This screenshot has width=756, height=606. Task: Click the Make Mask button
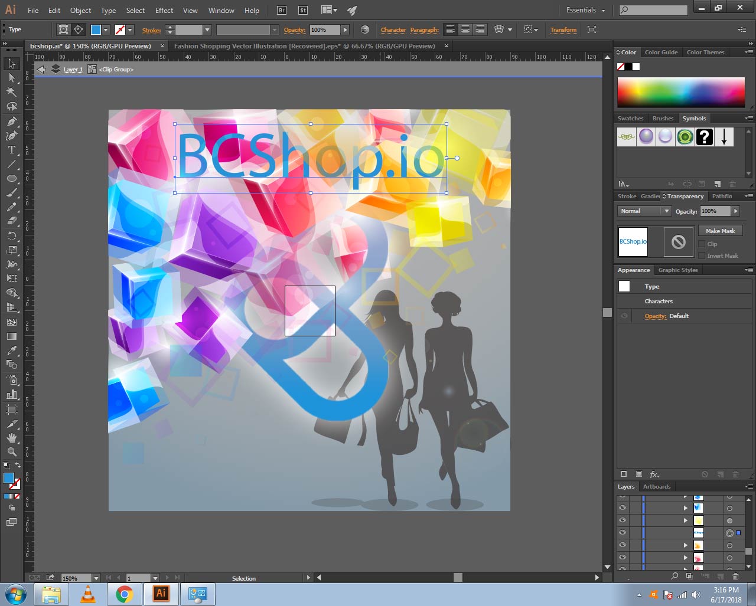point(720,231)
